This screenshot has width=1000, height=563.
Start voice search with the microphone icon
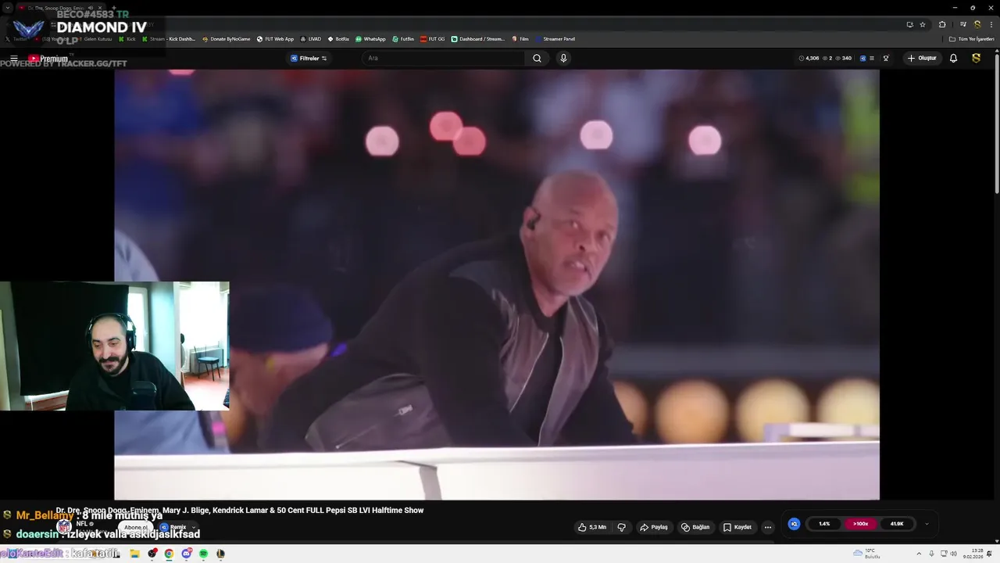(563, 58)
